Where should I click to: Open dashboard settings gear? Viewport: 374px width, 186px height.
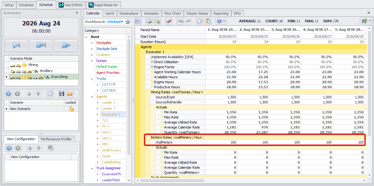(x=128, y=22)
